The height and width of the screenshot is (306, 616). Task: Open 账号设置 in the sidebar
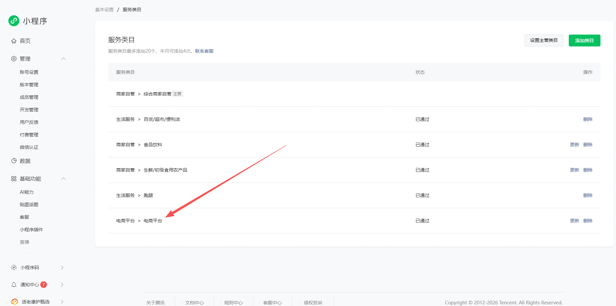[29, 72]
